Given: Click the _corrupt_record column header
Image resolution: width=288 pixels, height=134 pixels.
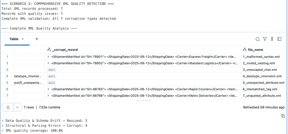Looking at the screenshot, I should 65,50.
